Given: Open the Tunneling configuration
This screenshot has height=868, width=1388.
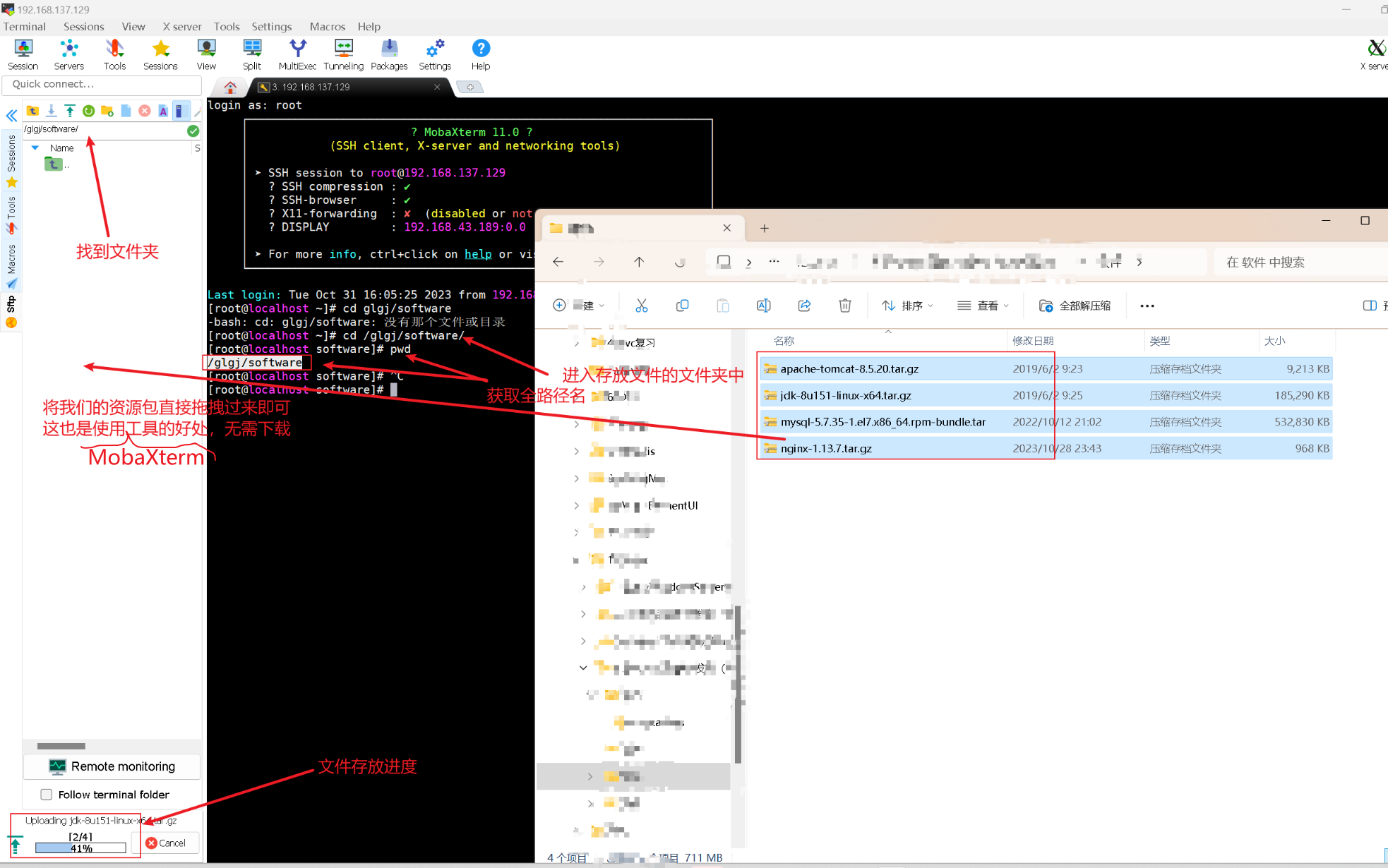Looking at the screenshot, I should (x=343, y=53).
